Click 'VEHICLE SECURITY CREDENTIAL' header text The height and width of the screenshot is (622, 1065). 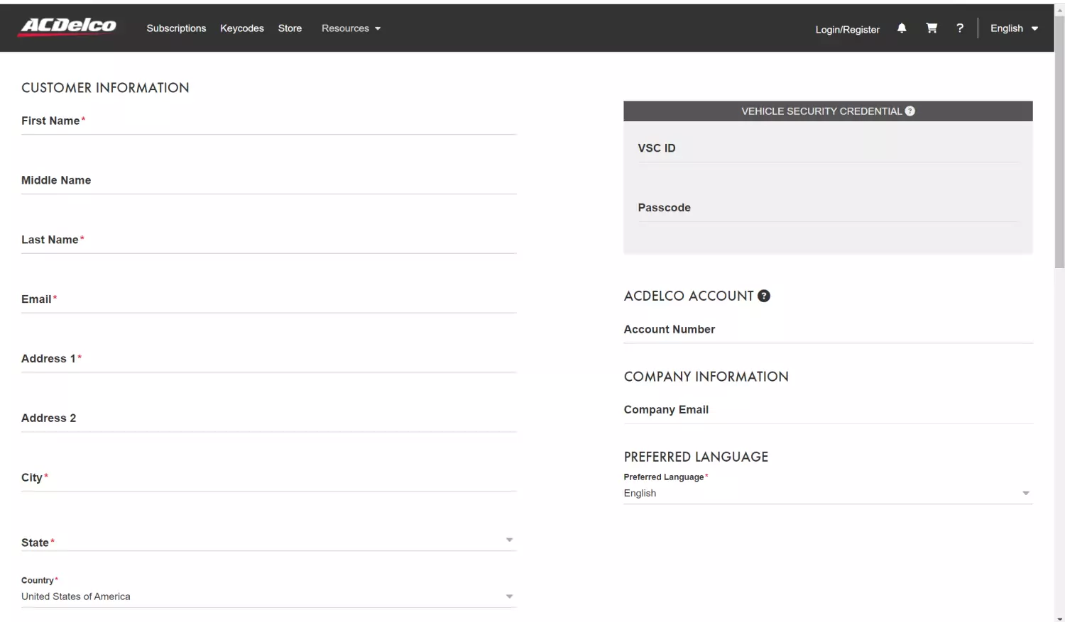tap(821, 111)
